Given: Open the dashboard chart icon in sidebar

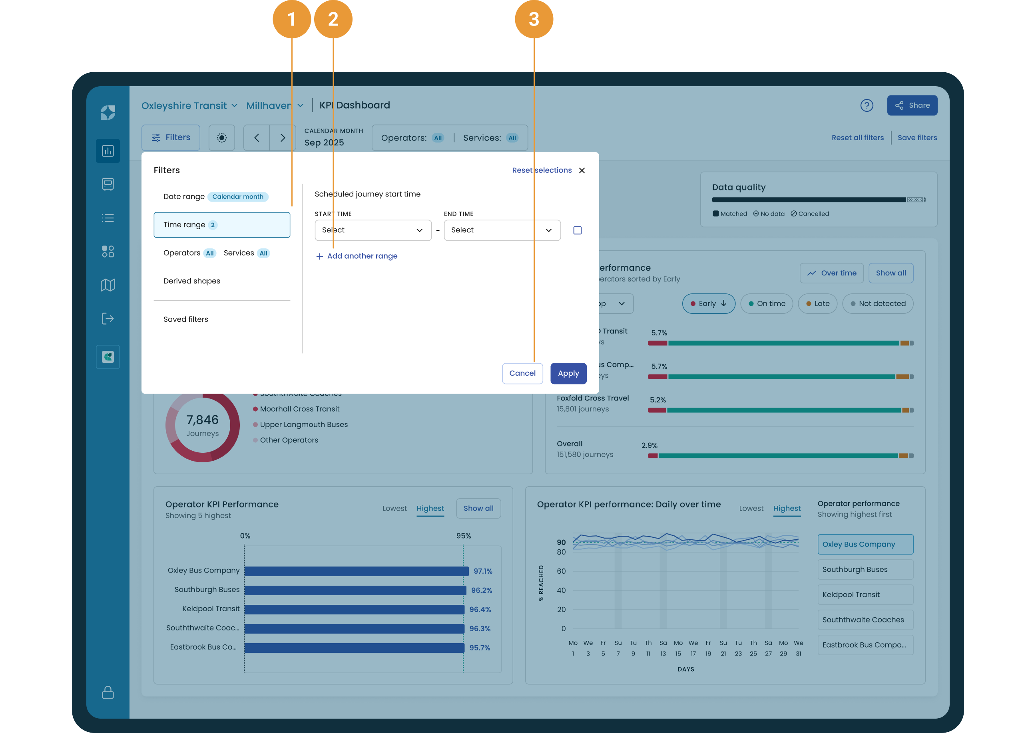Looking at the screenshot, I should tap(108, 151).
